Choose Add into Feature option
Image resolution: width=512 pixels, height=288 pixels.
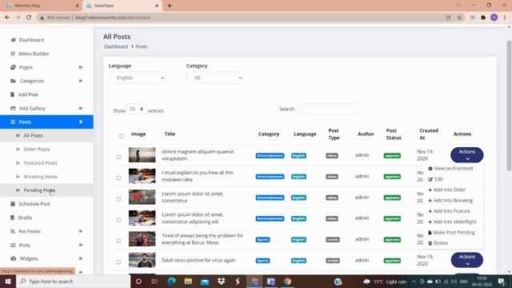tap(449, 211)
